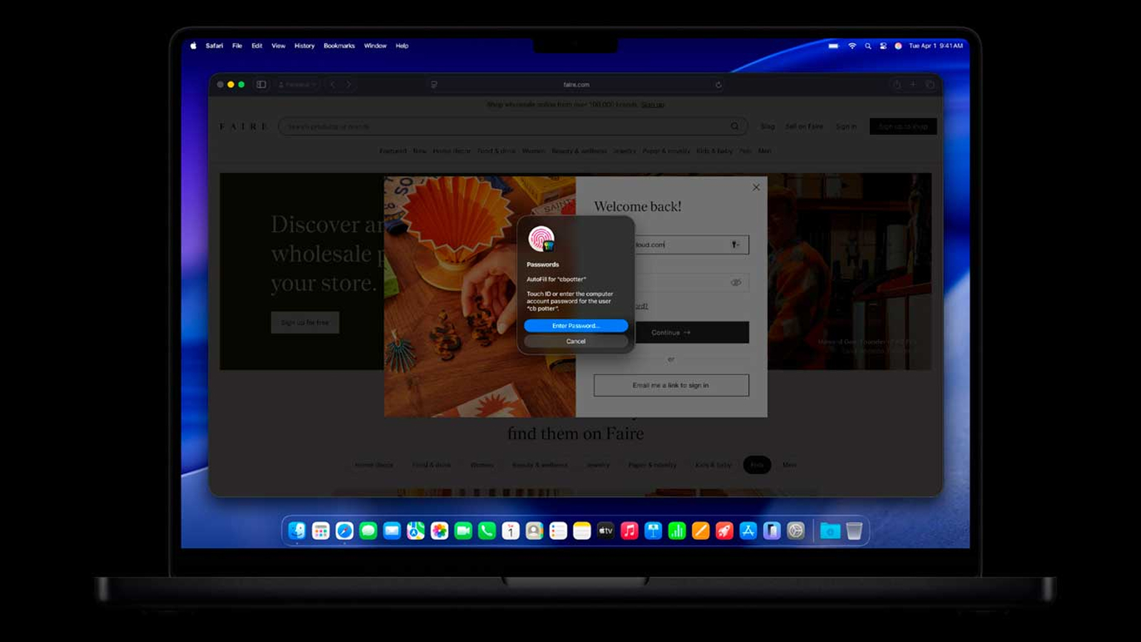The image size is (1141, 642).
Task: Cancel the Passwords AutoFill dialog
Action: (x=575, y=342)
